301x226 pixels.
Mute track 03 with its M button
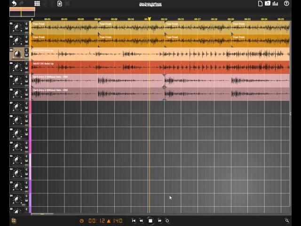[x=26, y=55]
